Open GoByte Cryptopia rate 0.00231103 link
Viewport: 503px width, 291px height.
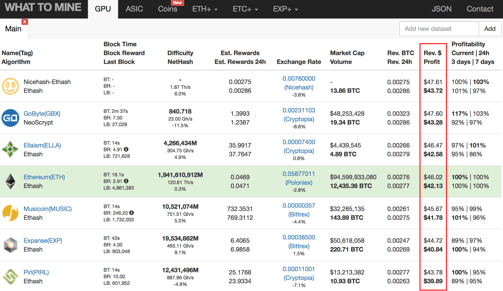(x=299, y=110)
